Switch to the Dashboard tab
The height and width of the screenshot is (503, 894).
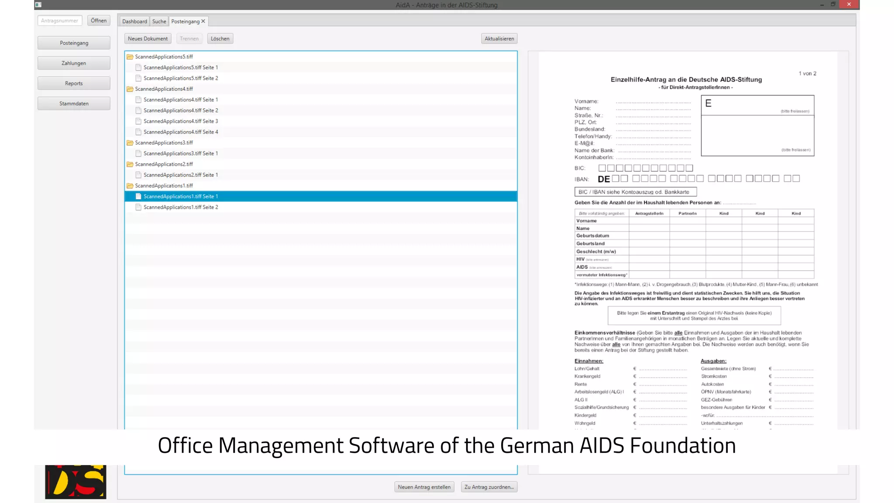[134, 21]
